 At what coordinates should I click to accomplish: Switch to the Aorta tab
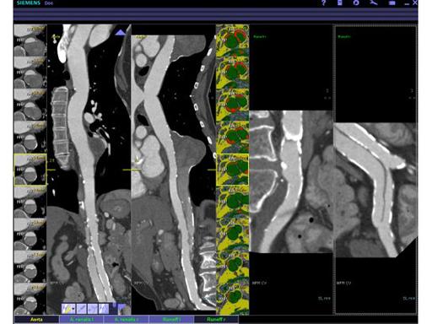tap(36, 320)
